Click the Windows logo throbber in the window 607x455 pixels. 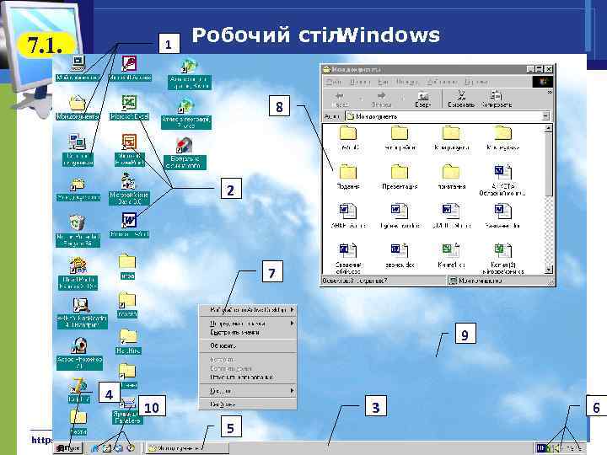pos(542,82)
